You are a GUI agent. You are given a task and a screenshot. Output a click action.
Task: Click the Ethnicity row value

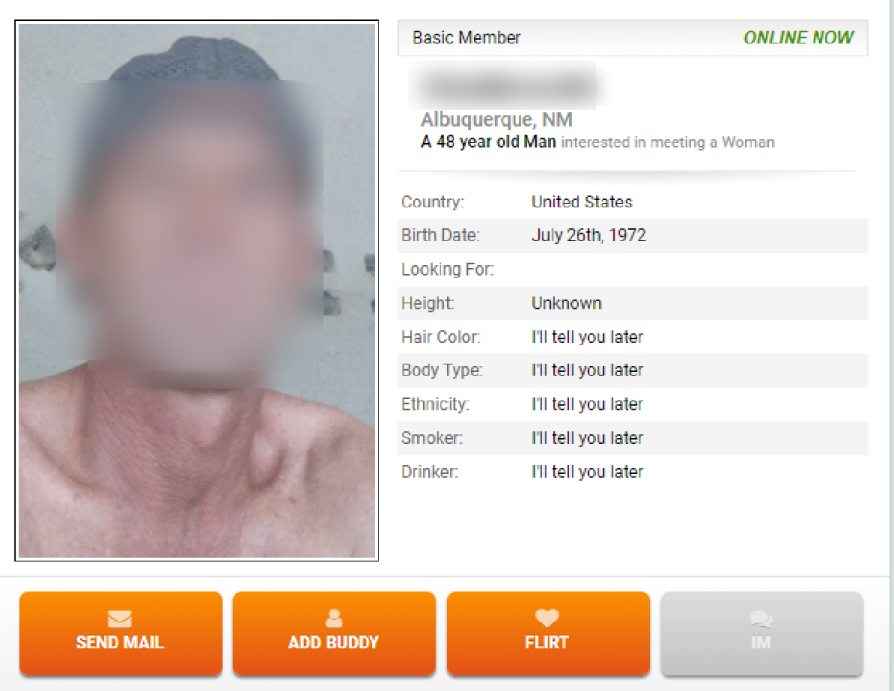pyautogui.click(x=587, y=404)
